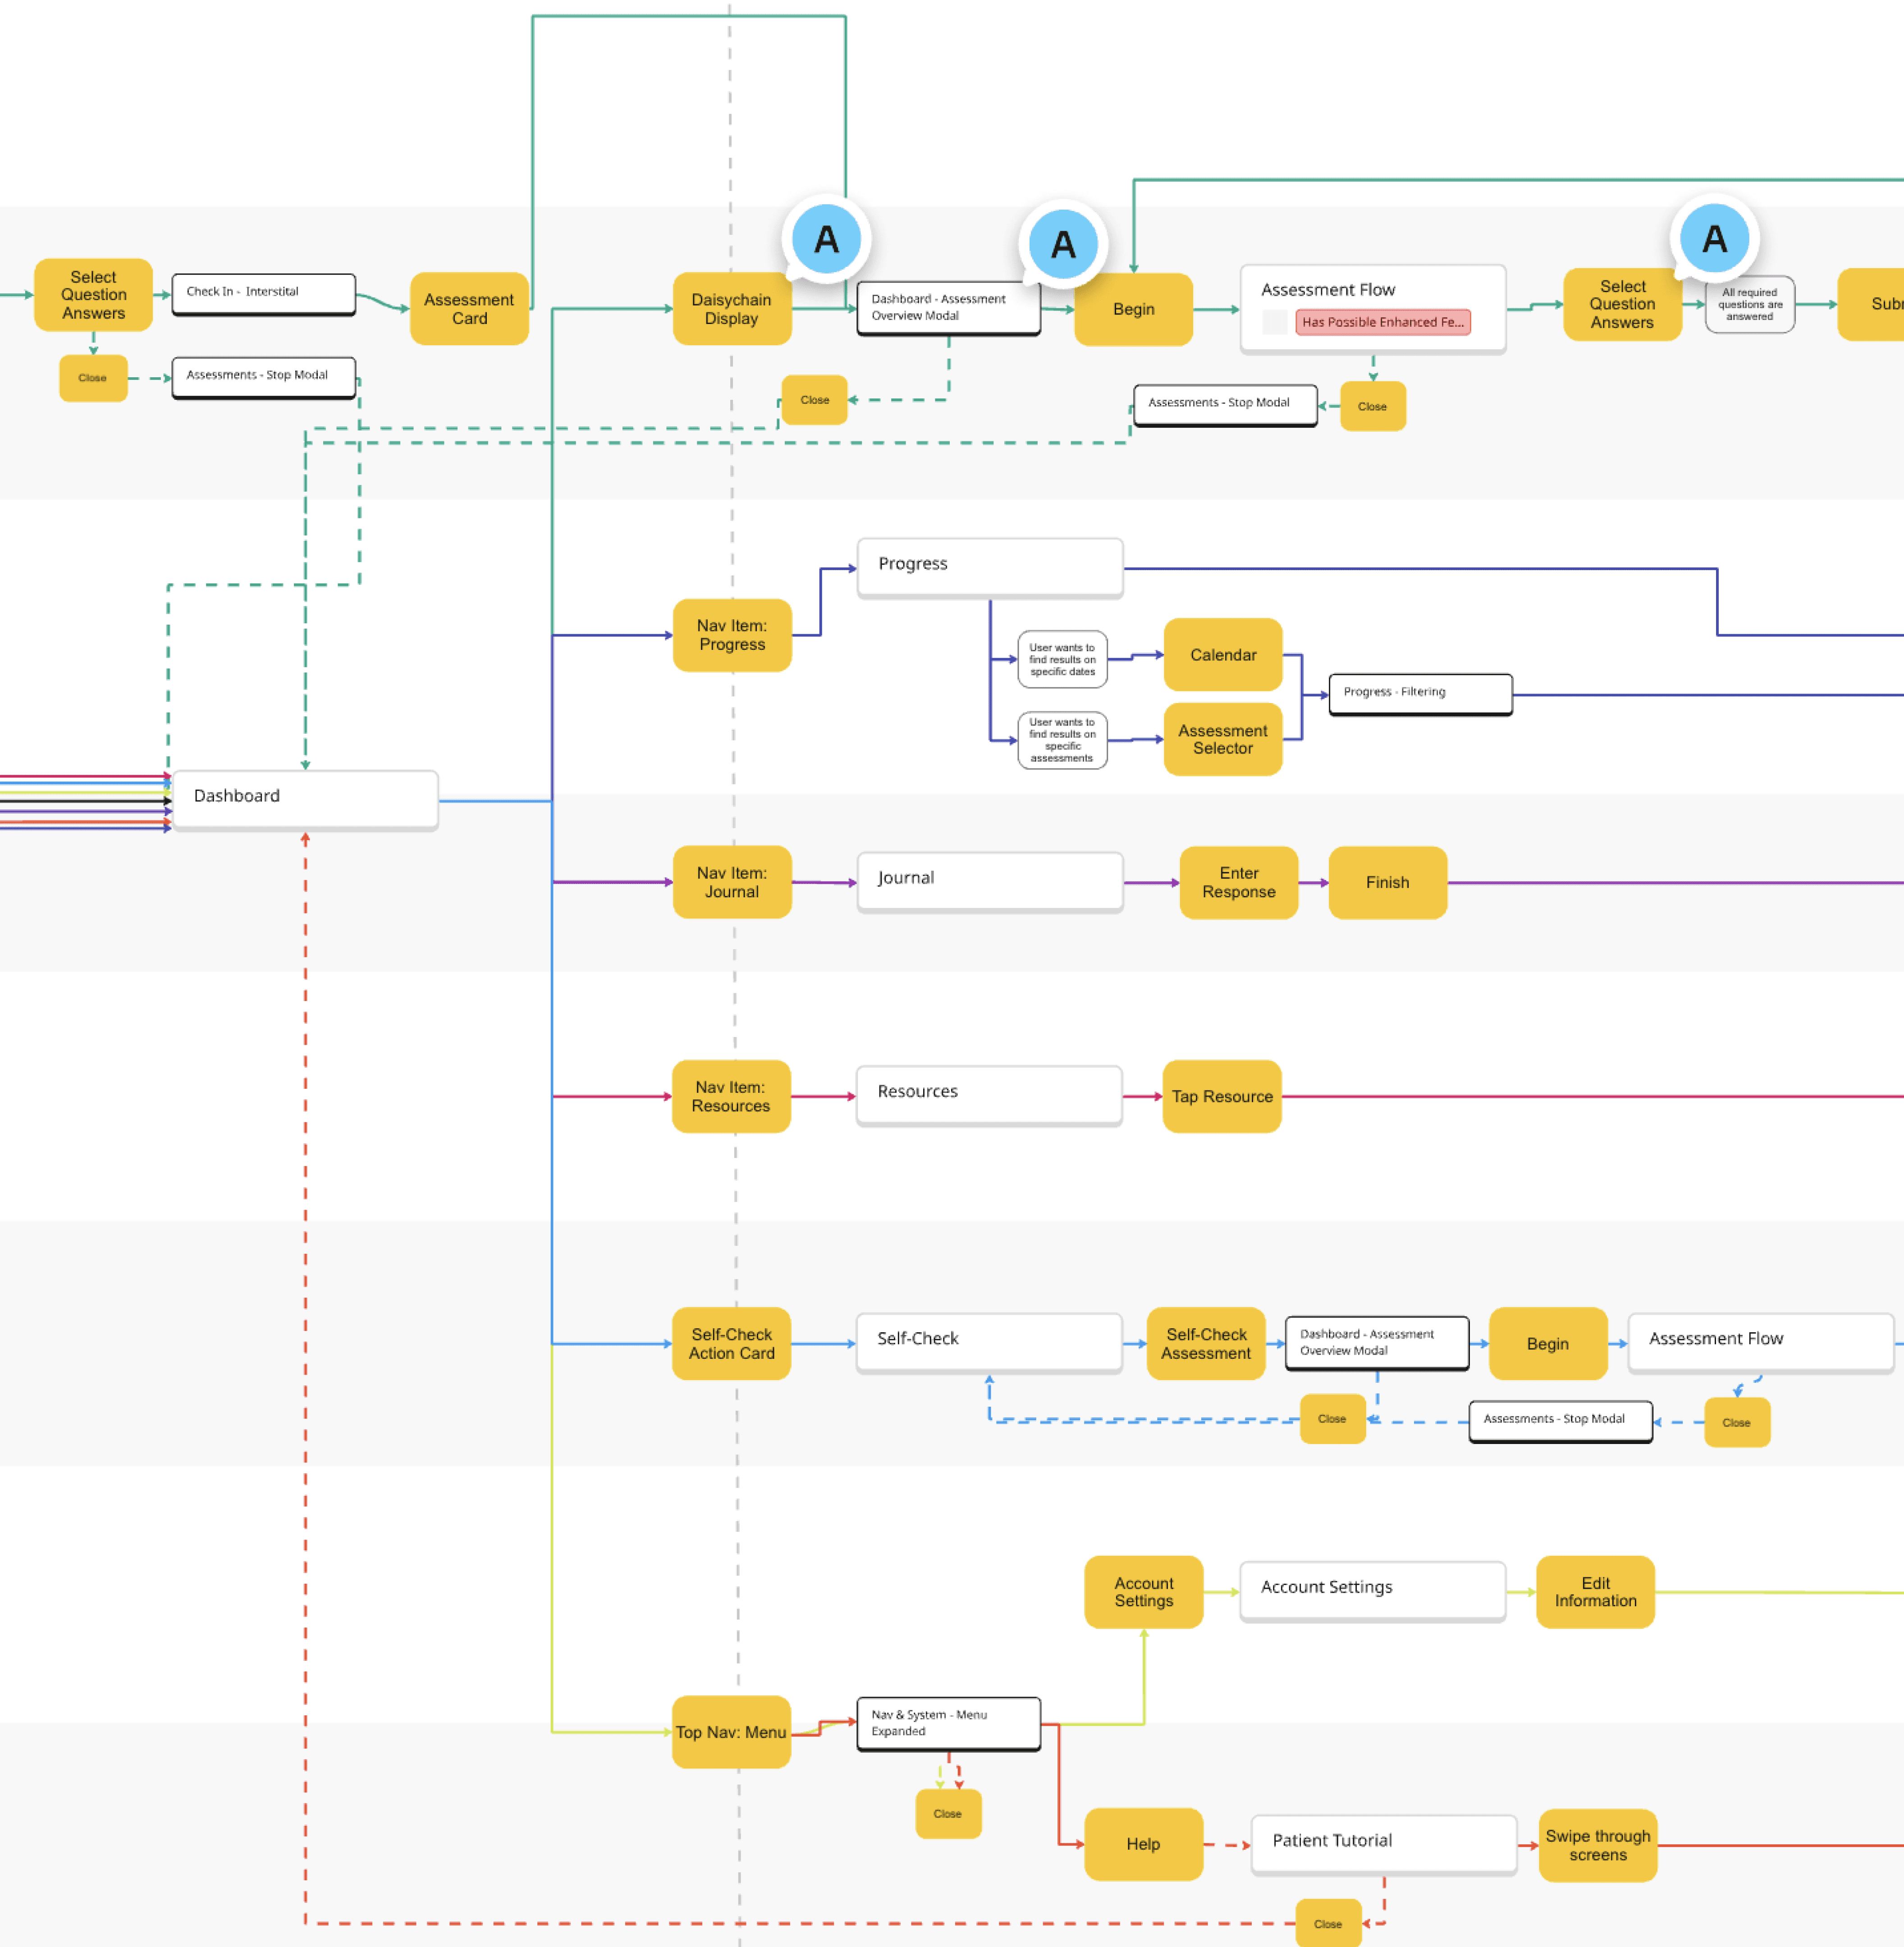Select the Nav Item: Journal node
Screen dimensions: 1904x1947
tap(732, 882)
